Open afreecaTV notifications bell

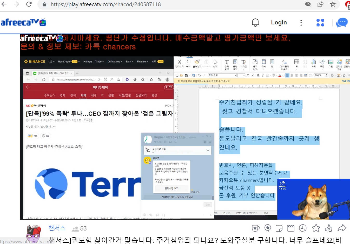coord(255,23)
